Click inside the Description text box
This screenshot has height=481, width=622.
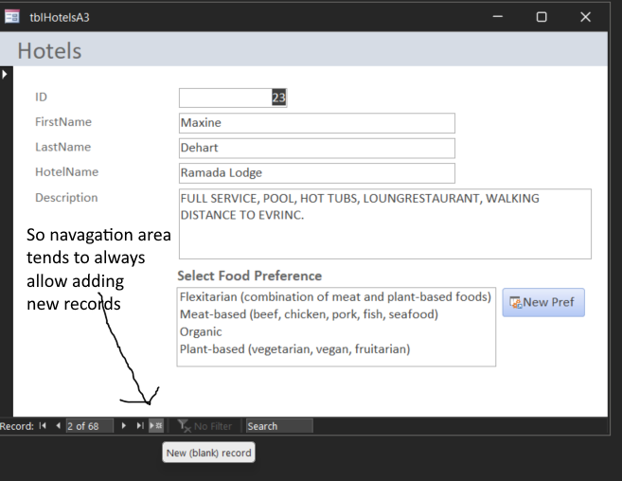(x=384, y=224)
